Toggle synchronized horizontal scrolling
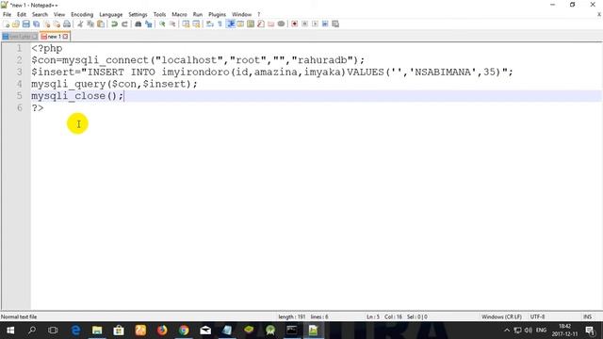 196,24
